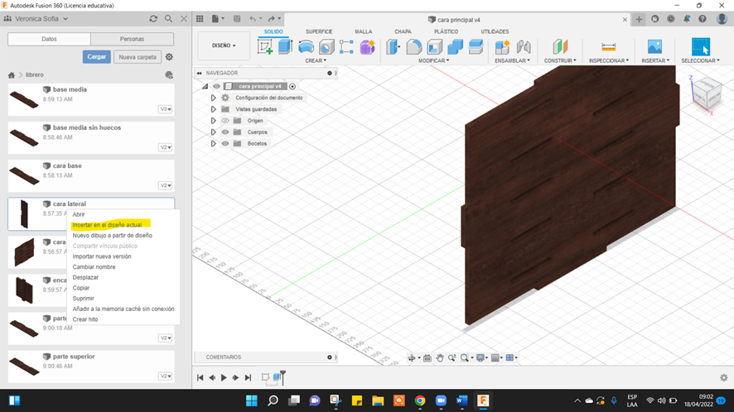Open version dropdown V3 for base media
This screenshot has height=412, width=734.
[x=166, y=109]
